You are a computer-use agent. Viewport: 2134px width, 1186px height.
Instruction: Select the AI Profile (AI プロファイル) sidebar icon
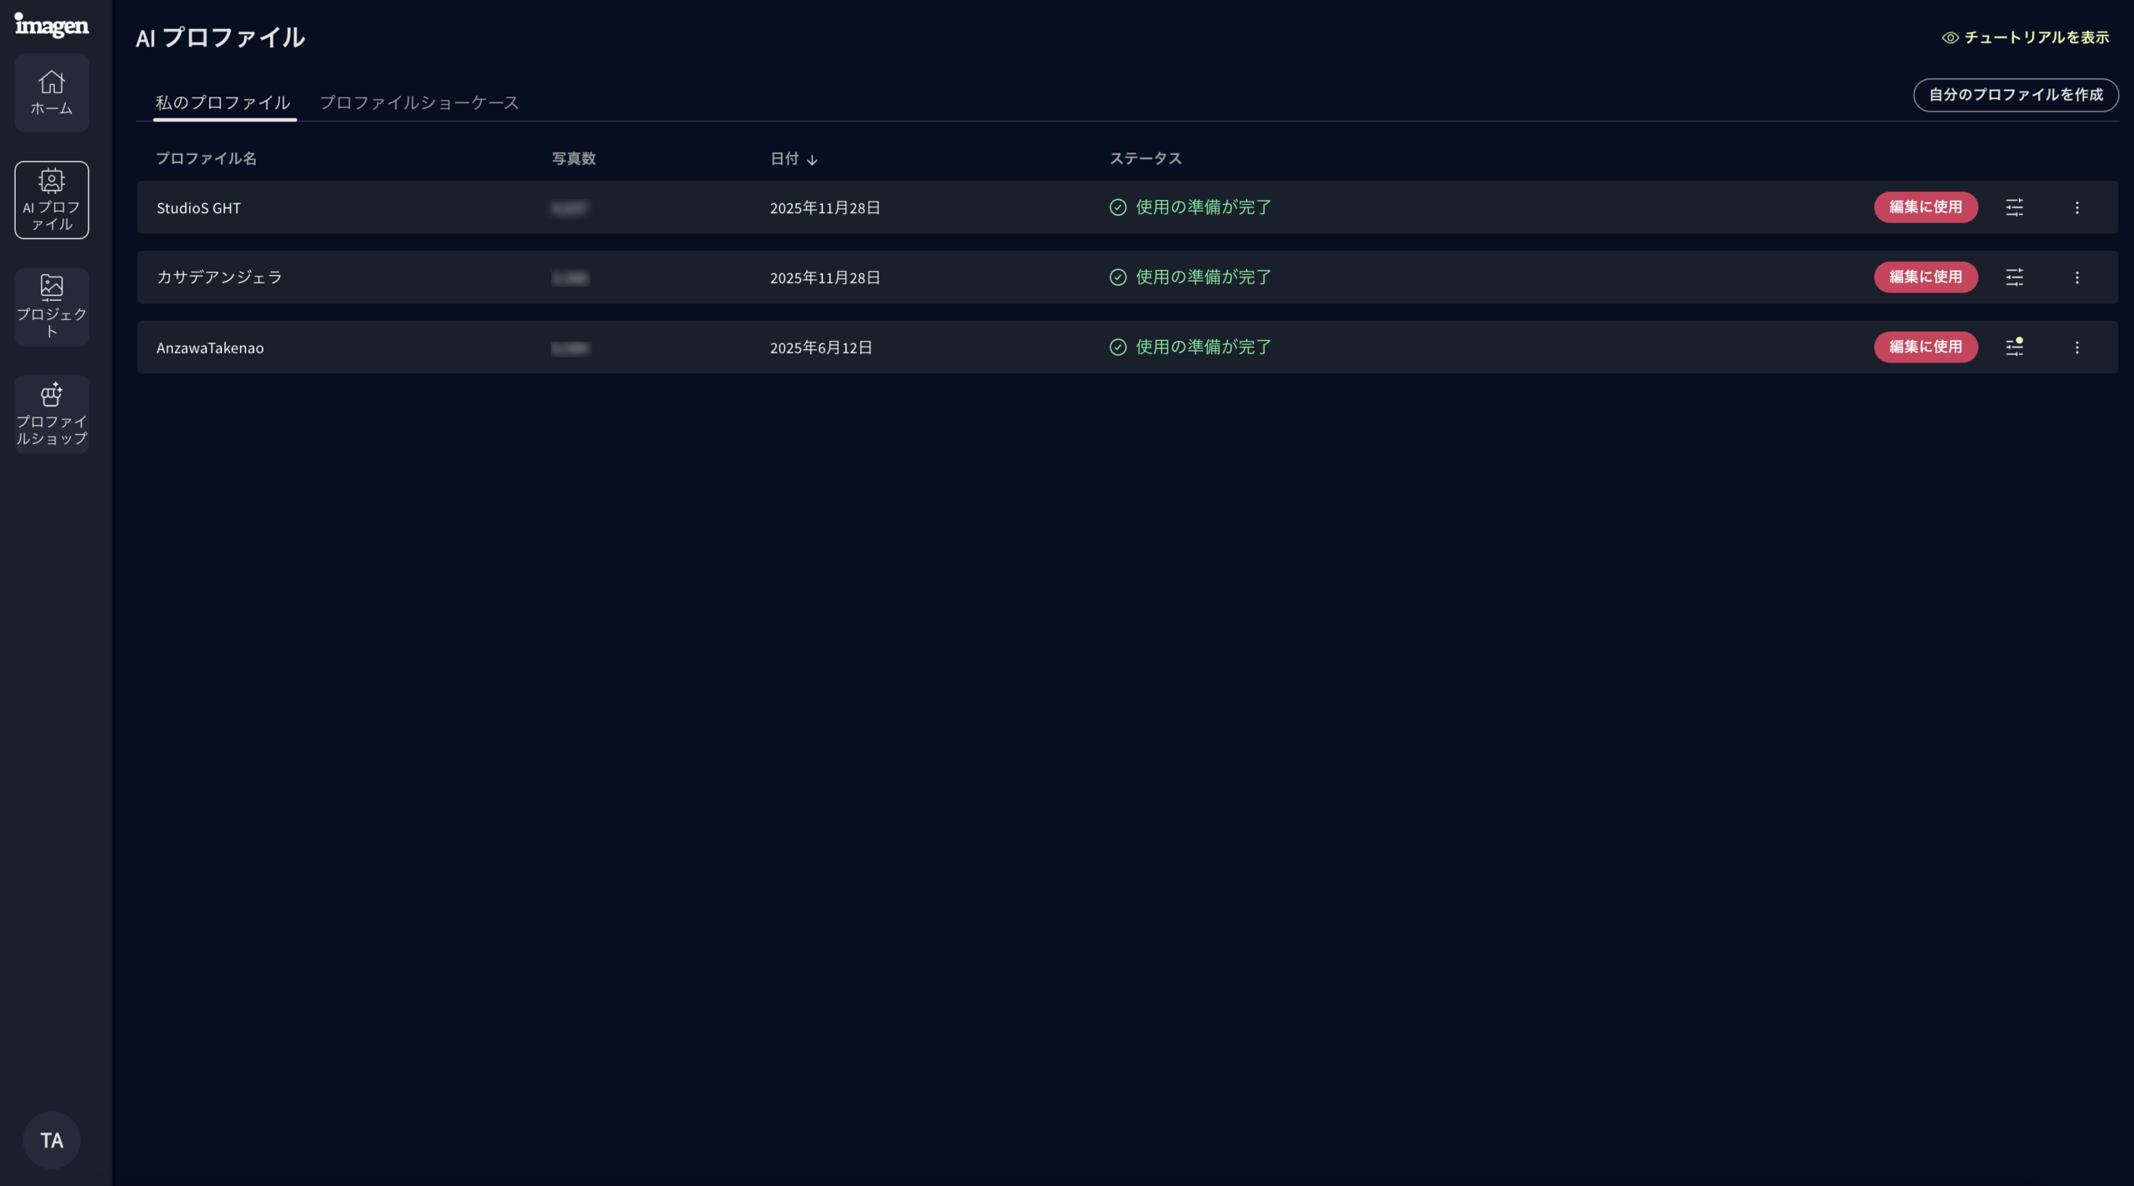52,200
